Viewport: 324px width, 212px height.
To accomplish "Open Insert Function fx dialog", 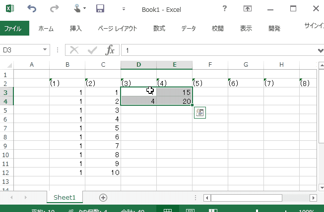I will tap(110, 50).
